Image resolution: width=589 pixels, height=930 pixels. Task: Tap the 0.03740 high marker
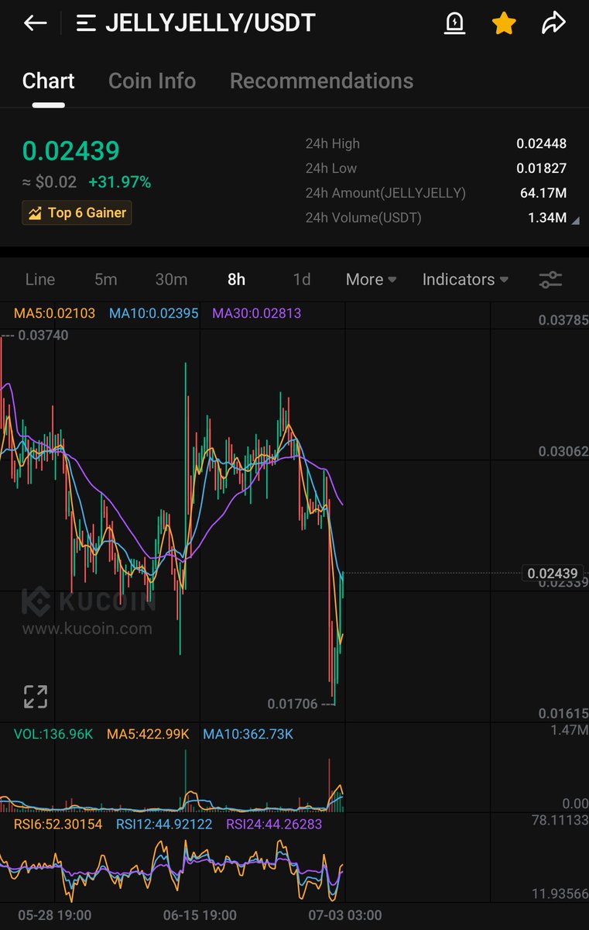coord(43,336)
